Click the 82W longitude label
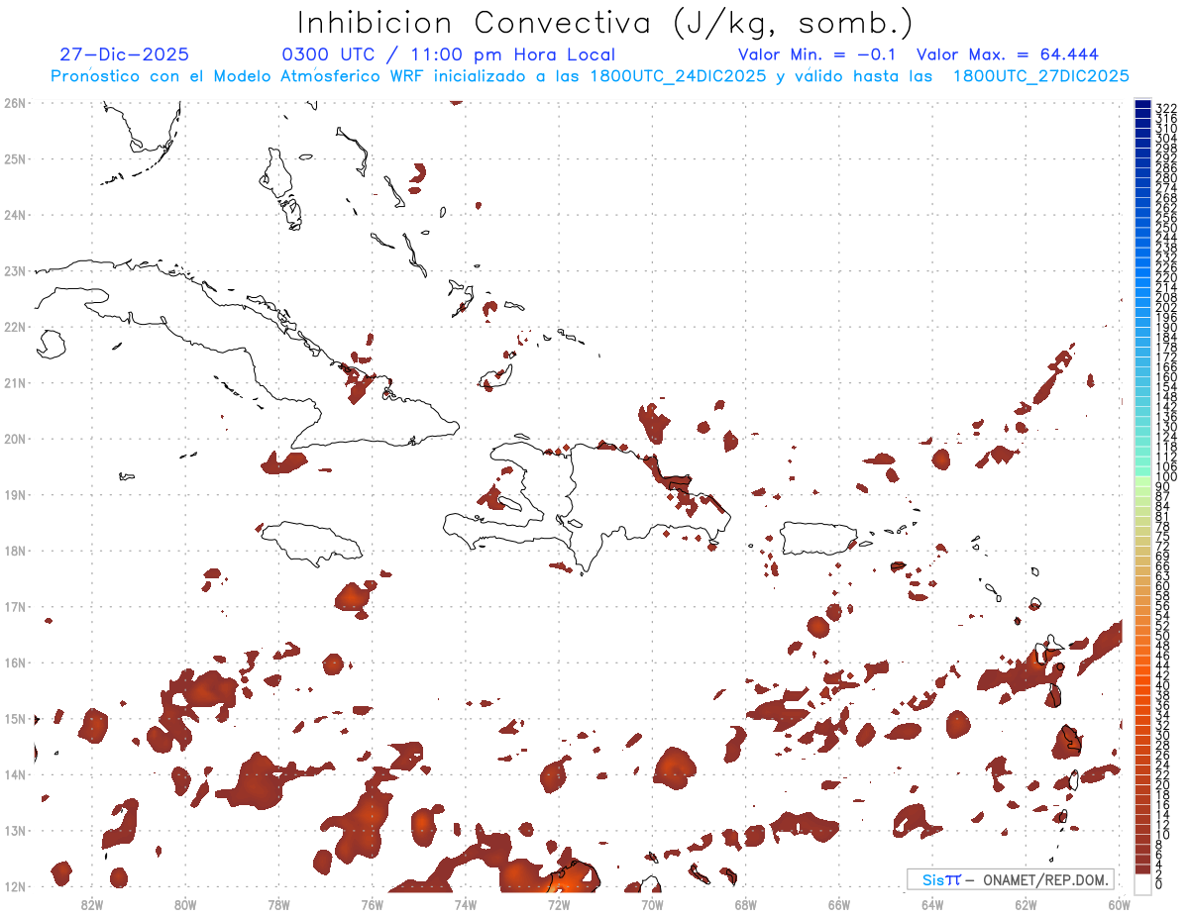This screenshot has height=918, width=1189. 92,903
